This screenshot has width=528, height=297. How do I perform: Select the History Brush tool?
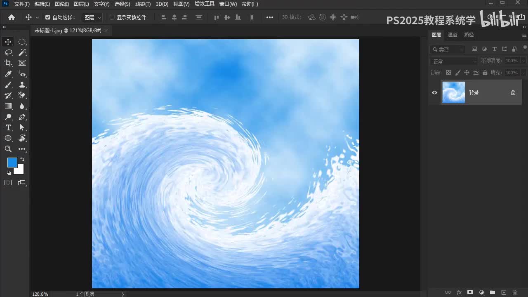pyautogui.click(x=8, y=95)
